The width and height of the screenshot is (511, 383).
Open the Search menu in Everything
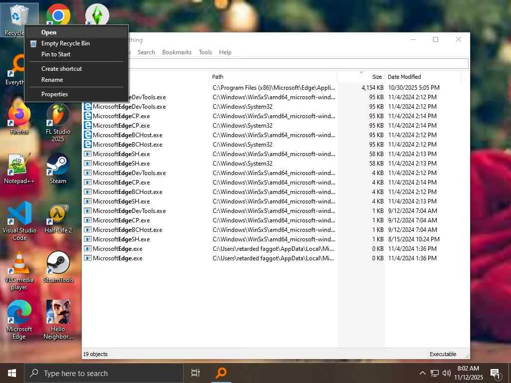pyautogui.click(x=146, y=52)
